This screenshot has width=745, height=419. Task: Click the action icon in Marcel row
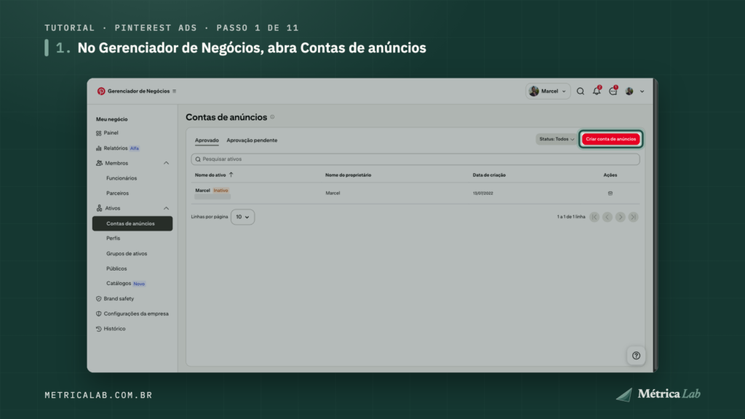click(610, 193)
